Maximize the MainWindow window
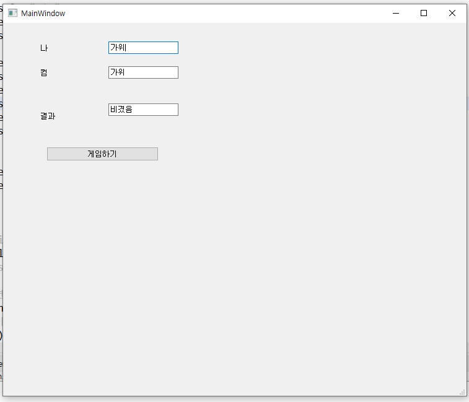Image resolution: width=469 pixels, height=402 pixels. pyautogui.click(x=424, y=13)
